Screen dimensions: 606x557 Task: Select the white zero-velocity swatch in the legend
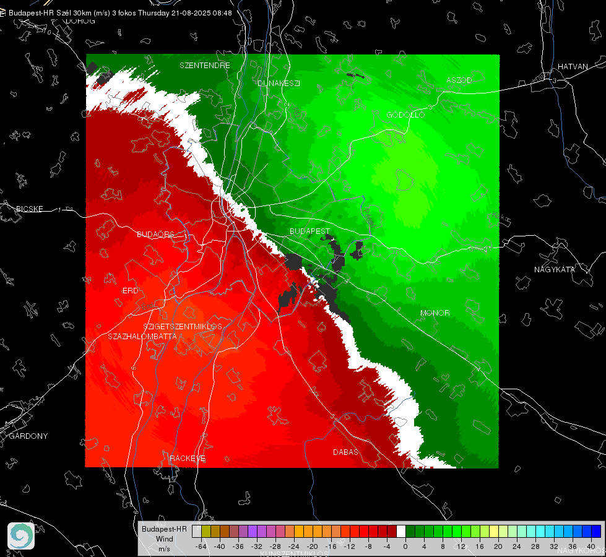pos(401,531)
